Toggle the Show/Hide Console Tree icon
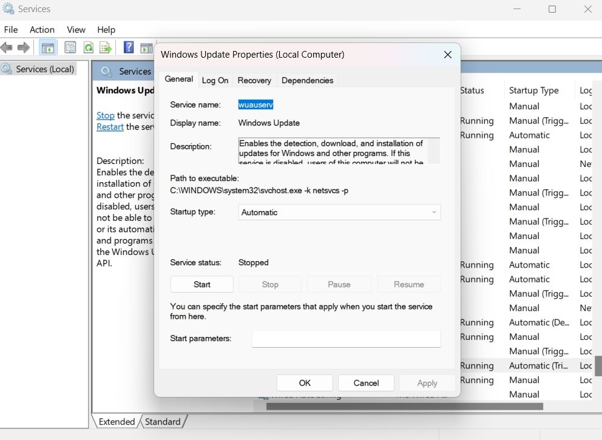This screenshot has height=440, width=602. click(47, 48)
